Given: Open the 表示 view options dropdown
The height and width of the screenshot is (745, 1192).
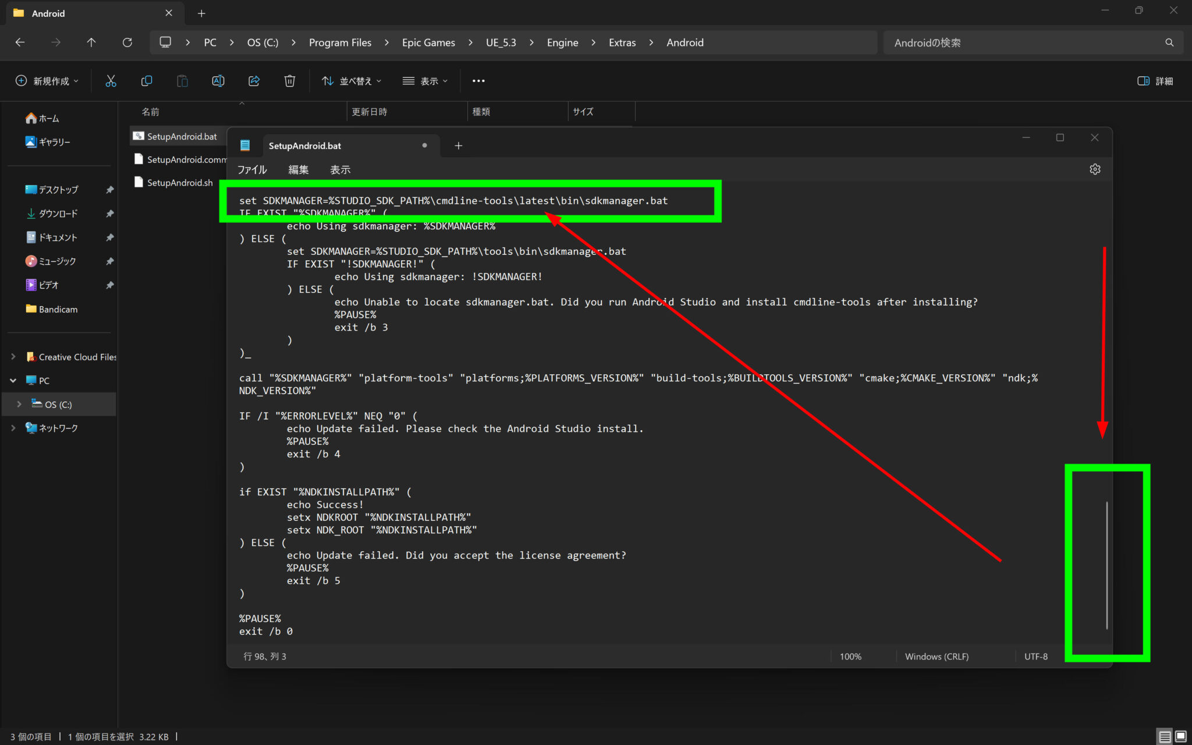Looking at the screenshot, I should pyautogui.click(x=425, y=80).
